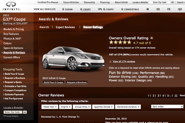Open View all 174 reviews link
The image size is (185, 123).
pyautogui.click(x=124, y=61)
